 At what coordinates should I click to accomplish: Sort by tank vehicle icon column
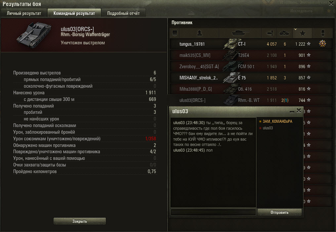point(240,33)
